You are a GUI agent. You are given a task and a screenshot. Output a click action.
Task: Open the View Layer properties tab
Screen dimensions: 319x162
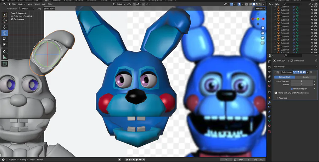(x=269, y=76)
